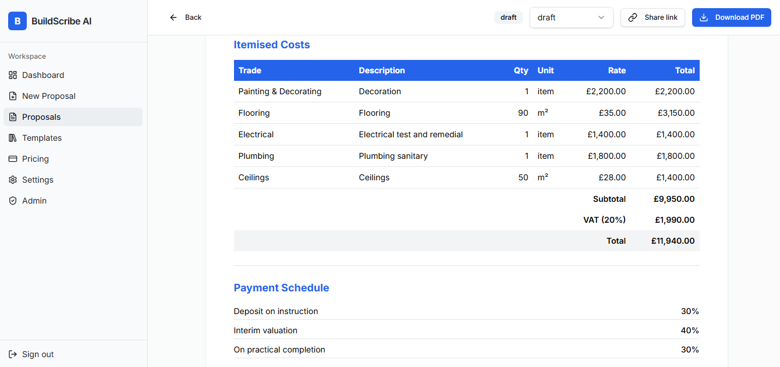Click the £1,800.00 Plumbing rate
Screen dimensions: 780x367
click(607, 156)
